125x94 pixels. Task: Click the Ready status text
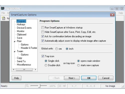[x=4, y=86]
